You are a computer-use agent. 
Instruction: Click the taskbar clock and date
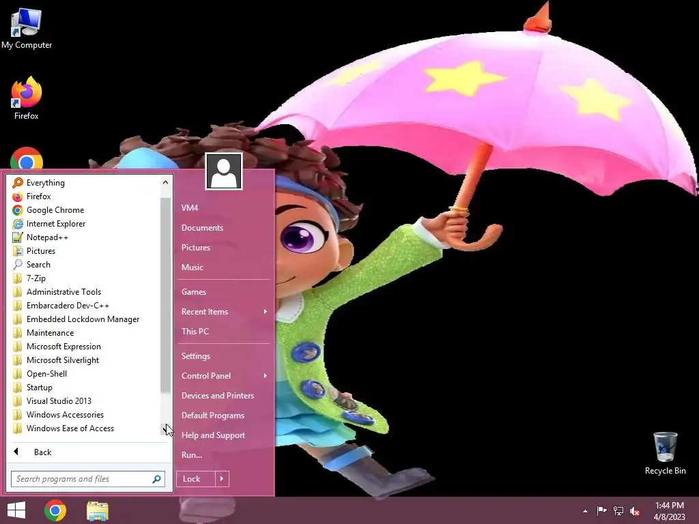click(x=670, y=511)
